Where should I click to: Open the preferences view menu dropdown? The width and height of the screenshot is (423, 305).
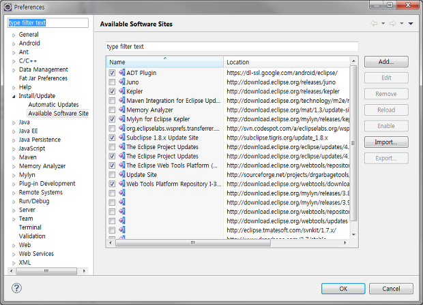click(411, 23)
